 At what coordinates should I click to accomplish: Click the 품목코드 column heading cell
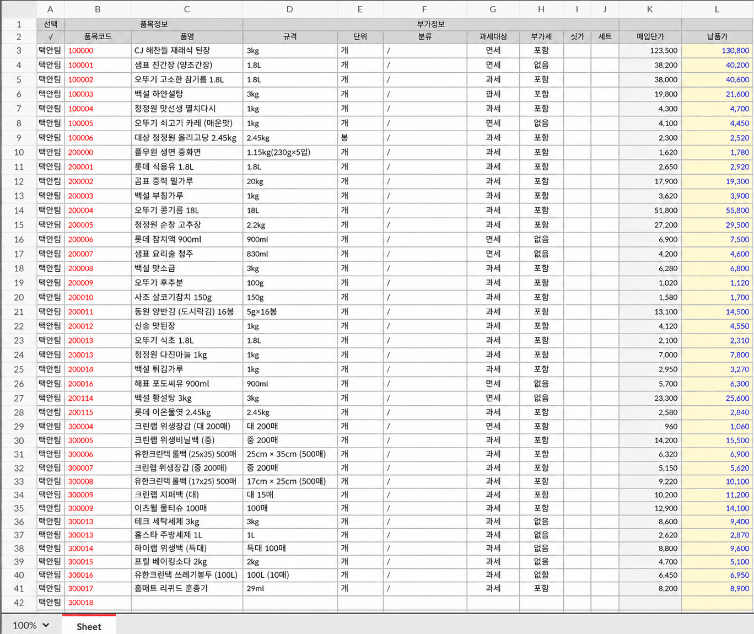(x=98, y=36)
